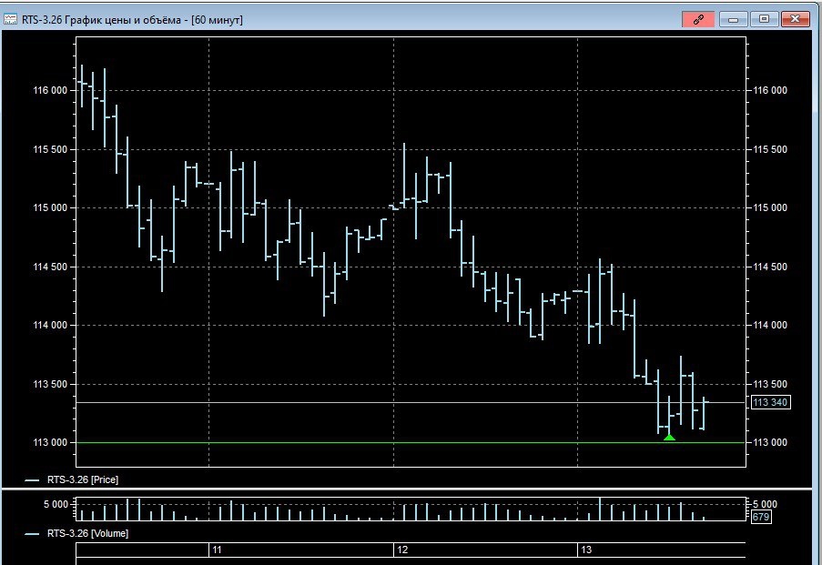The height and width of the screenshot is (565, 822).
Task: Click the left axis label 114 500
Action: tap(50, 267)
